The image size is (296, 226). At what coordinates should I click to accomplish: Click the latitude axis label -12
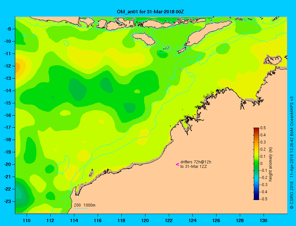tap(7, 66)
